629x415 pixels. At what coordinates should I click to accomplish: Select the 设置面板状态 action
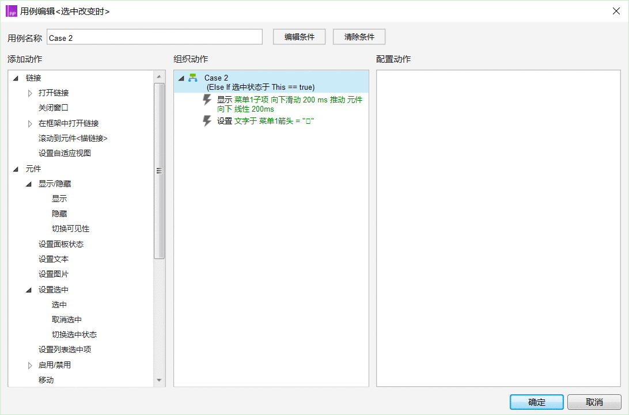(x=61, y=244)
